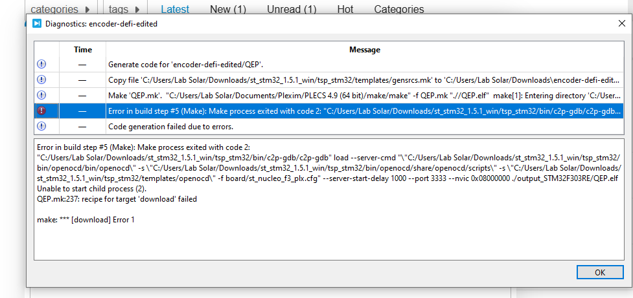Click the red error icon on the build step #5 row
633x298 pixels.
(41, 111)
